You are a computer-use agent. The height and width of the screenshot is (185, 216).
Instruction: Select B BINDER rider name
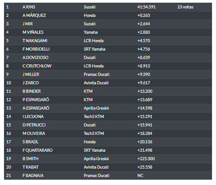pos(31,91)
